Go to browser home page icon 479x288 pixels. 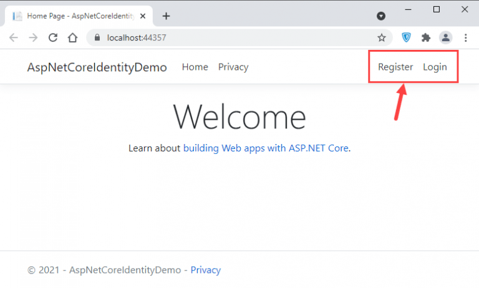pyautogui.click(x=72, y=37)
